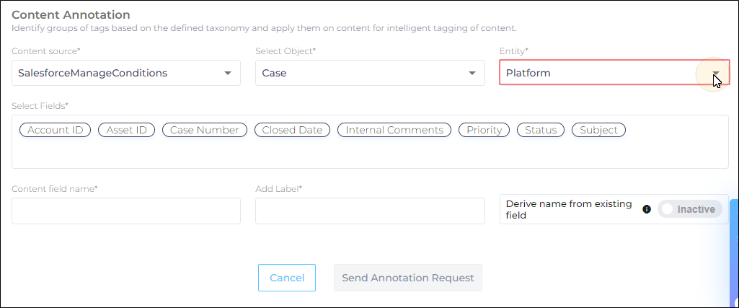739x308 pixels.
Task: Click the Platform entity selection box
Action: coord(614,73)
